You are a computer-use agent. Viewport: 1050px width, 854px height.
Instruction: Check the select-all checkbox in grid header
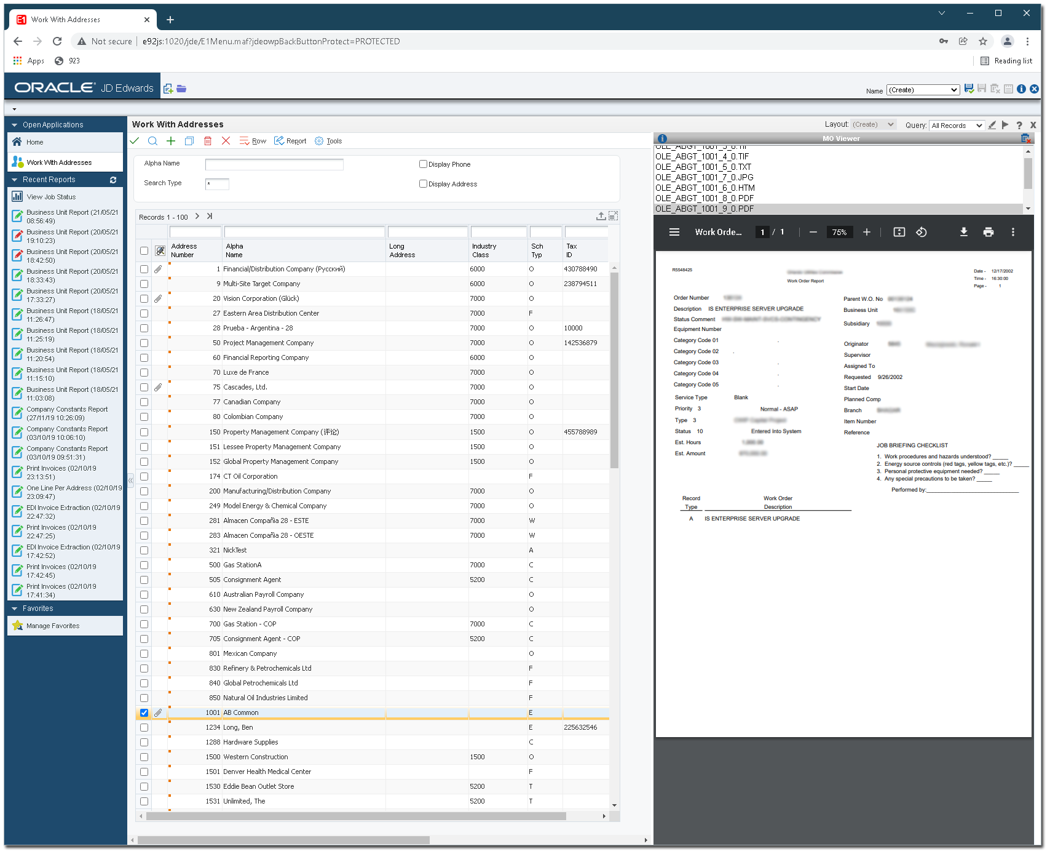click(x=144, y=250)
